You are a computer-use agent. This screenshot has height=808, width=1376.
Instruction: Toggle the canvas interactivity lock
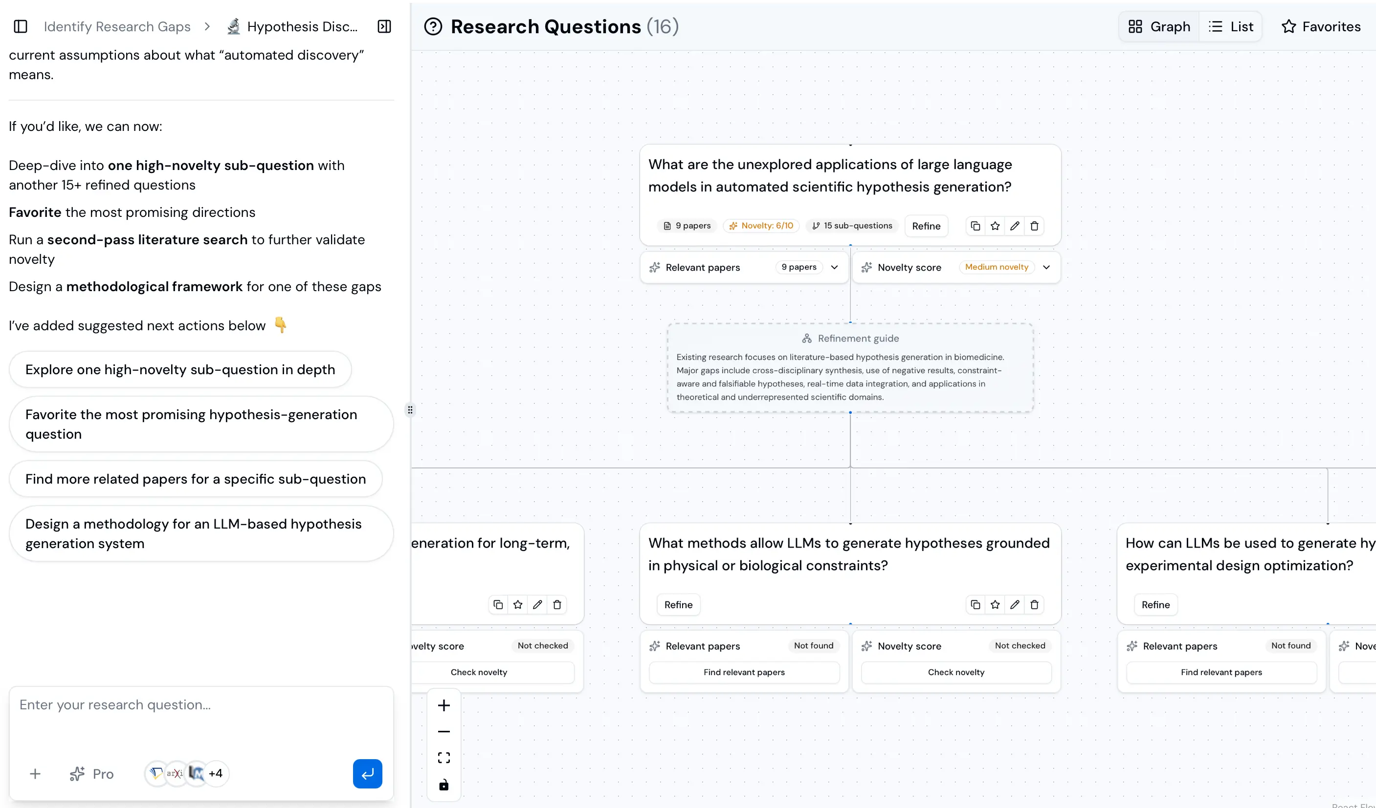point(444,785)
